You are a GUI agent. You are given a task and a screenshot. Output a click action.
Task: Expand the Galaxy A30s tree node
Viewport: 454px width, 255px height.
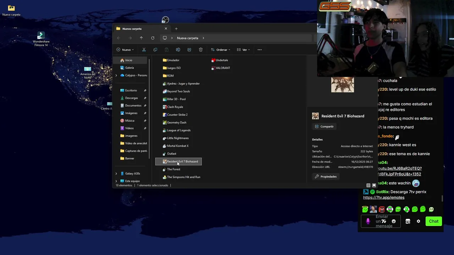116,174
